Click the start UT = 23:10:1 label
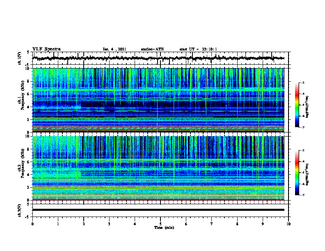Viewport: 325px width, 251px height. [x=198, y=49]
